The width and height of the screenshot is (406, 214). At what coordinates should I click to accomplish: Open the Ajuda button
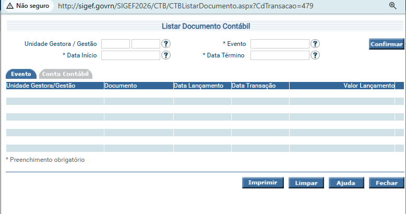[345, 183]
